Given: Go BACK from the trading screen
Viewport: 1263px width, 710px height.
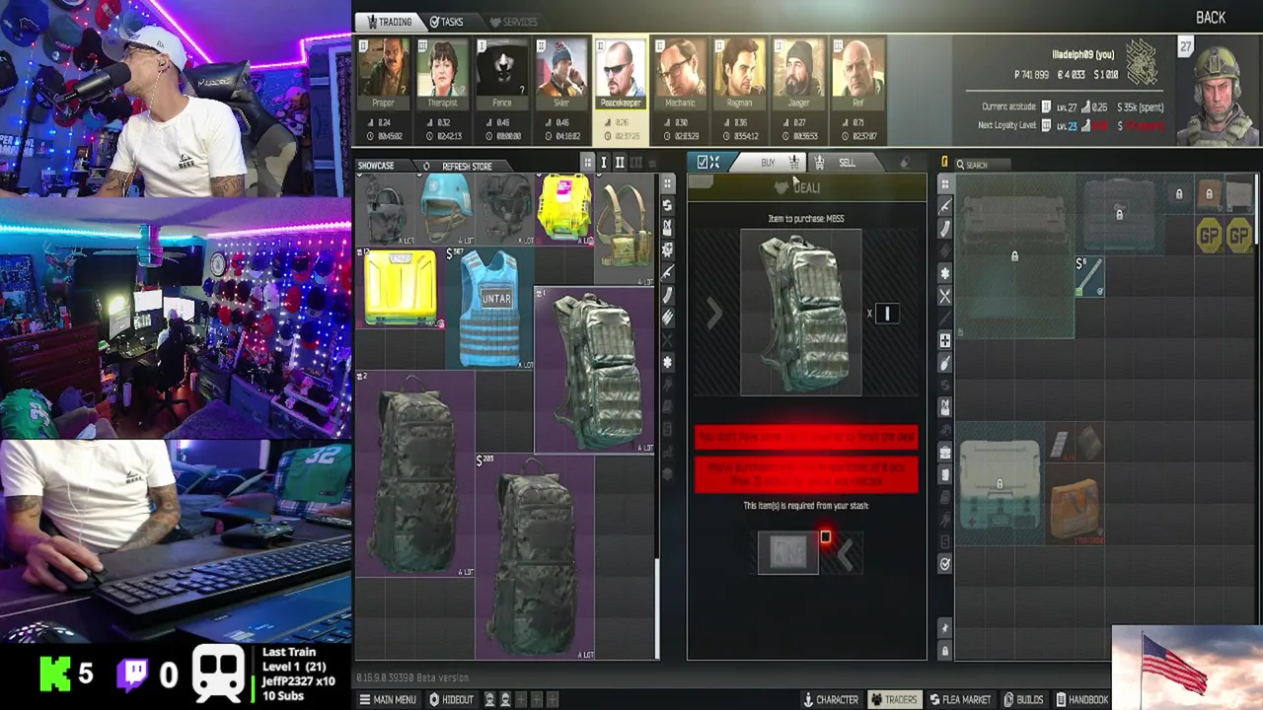Looking at the screenshot, I should tap(1211, 18).
